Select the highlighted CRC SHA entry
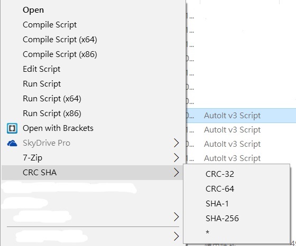Screen dimensions: 296x246 point(92,173)
